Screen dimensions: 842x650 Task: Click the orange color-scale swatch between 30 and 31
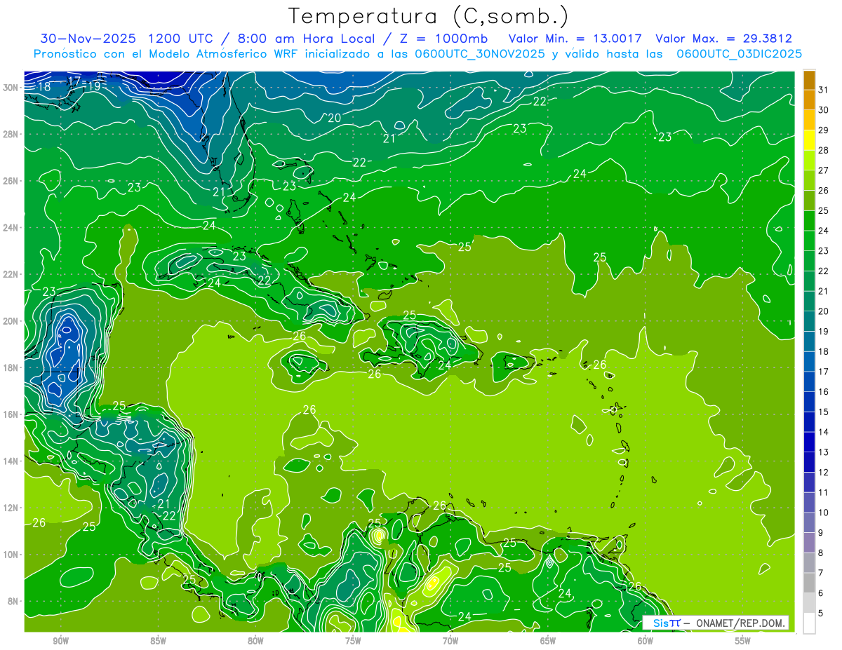click(x=809, y=100)
